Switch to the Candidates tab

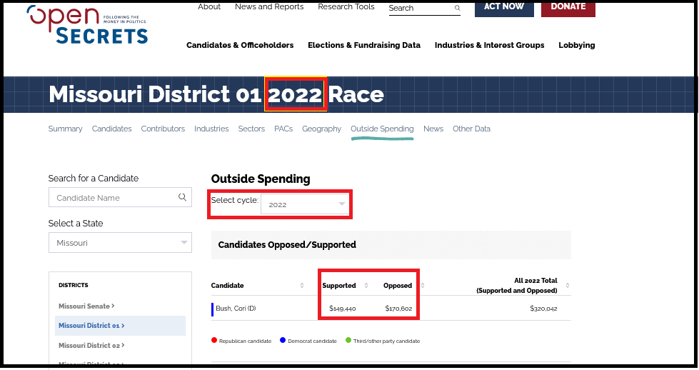[111, 129]
